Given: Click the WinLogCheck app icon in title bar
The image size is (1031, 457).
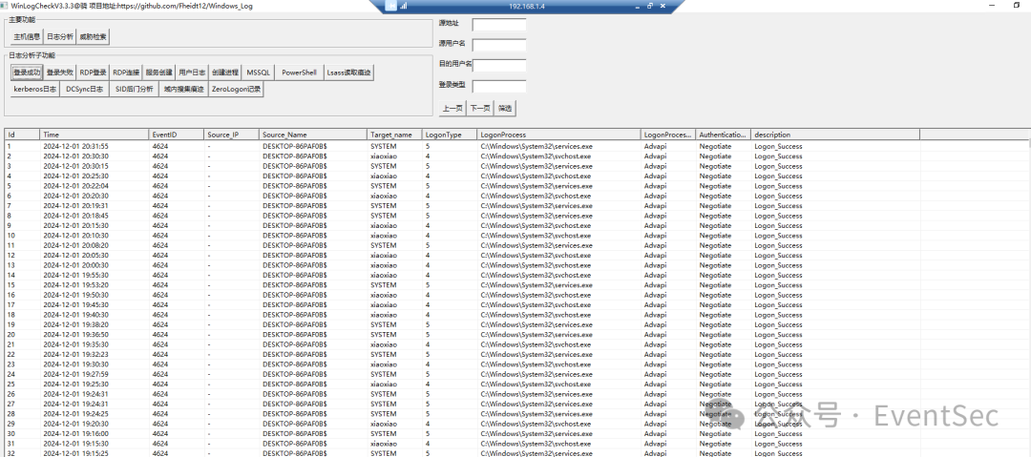Looking at the screenshot, I should [x=4, y=5].
